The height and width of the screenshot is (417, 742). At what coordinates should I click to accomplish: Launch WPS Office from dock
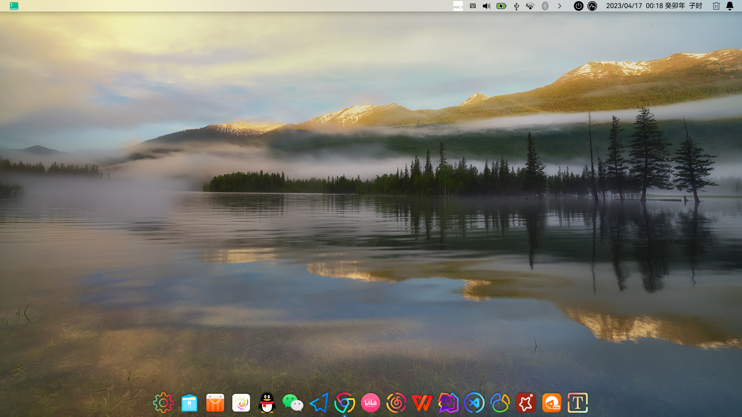pos(422,403)
